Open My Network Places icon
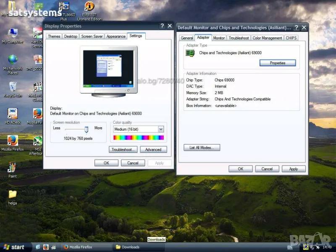The image size is (336, 252). (x=13, y=60)
